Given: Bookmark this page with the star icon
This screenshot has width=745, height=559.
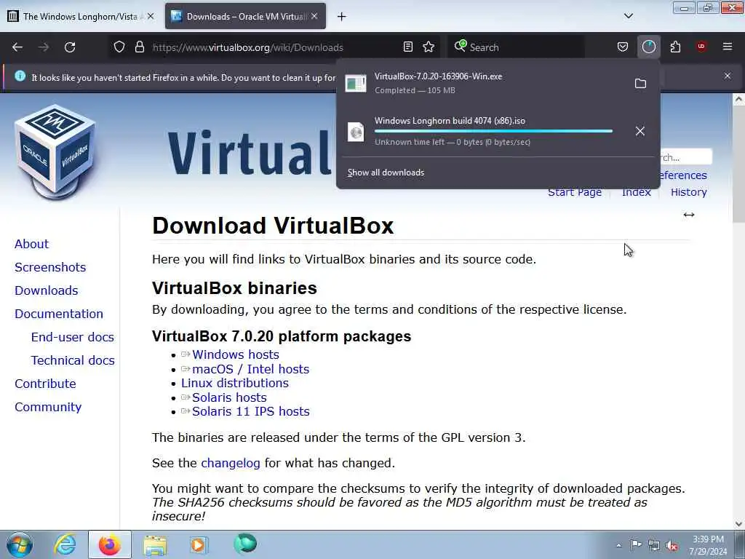Looking at the screenshot, I should [x=429, y=47].
